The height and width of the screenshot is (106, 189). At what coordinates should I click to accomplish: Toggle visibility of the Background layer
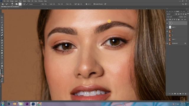(167, 43)
